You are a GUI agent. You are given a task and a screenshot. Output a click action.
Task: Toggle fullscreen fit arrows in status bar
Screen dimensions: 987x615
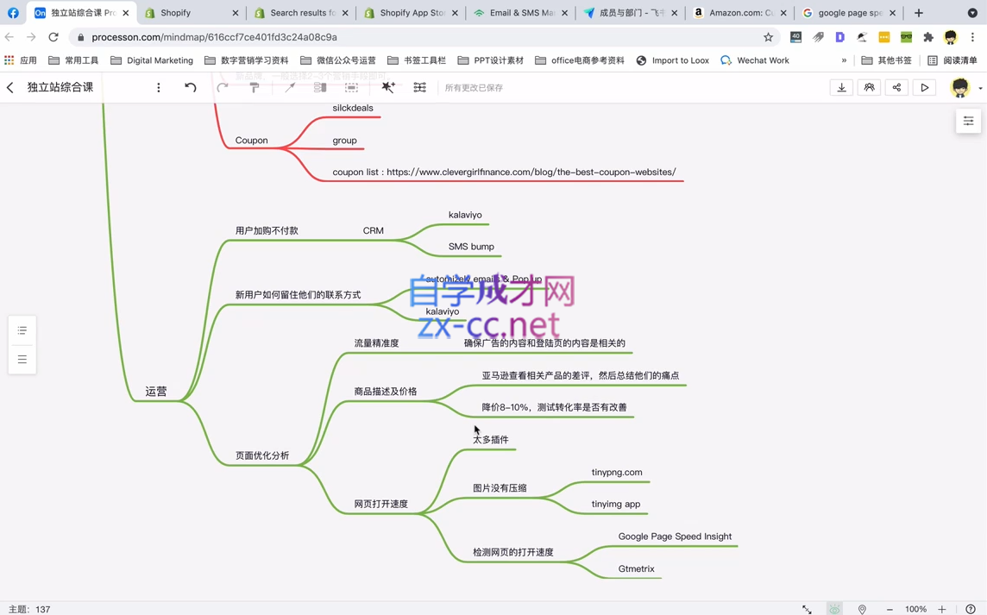pos(807,609)
